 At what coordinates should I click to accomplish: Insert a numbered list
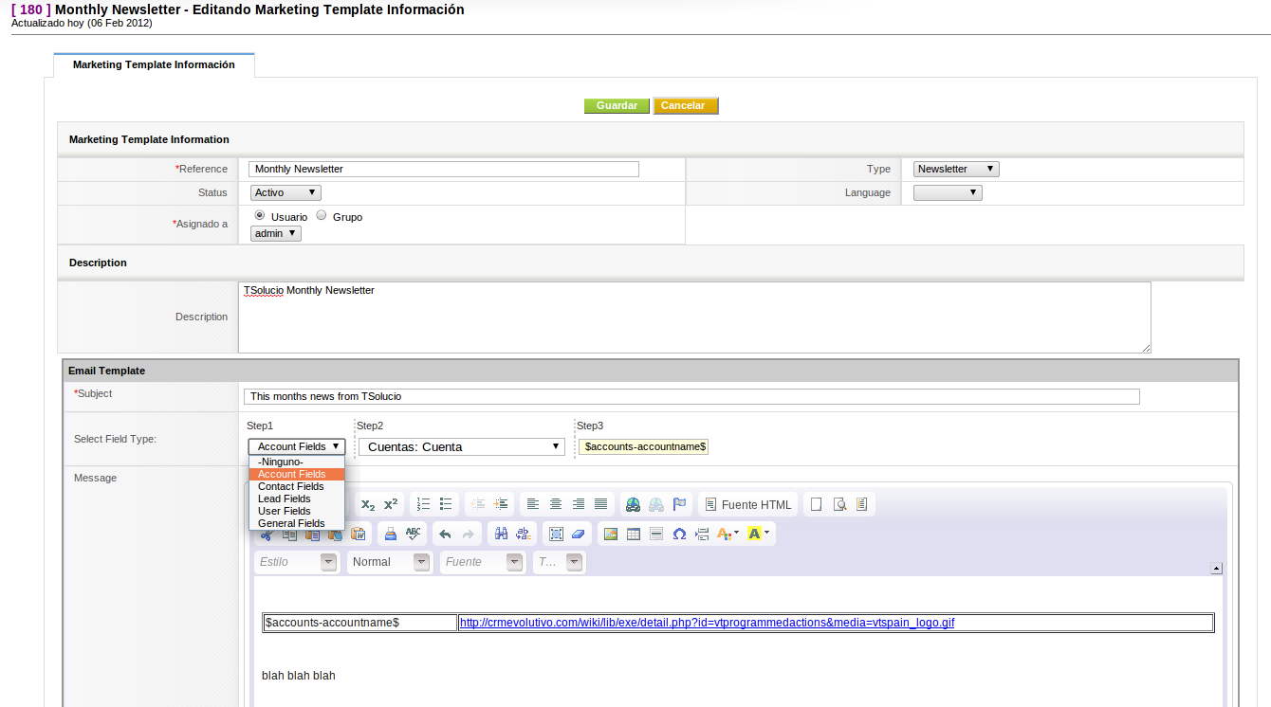(424, 505)
